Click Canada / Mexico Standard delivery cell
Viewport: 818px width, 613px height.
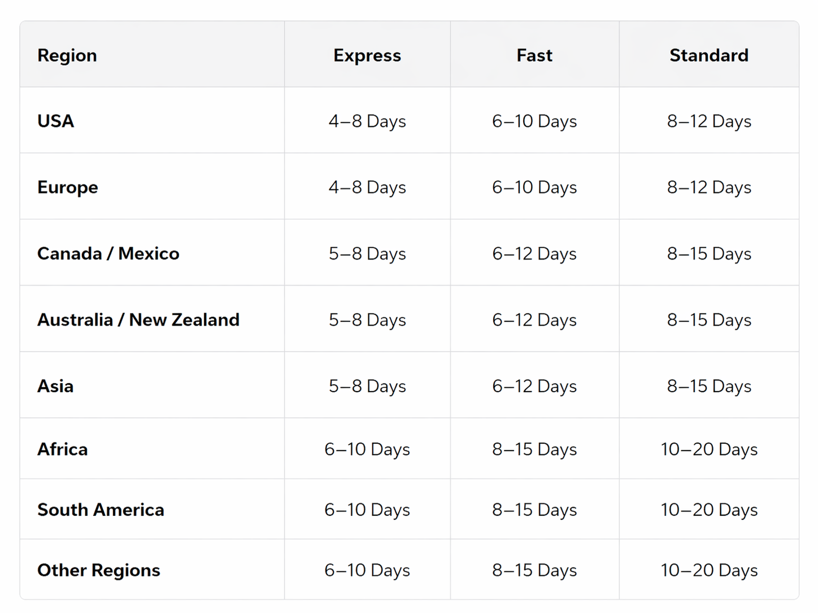click(709, 253)
